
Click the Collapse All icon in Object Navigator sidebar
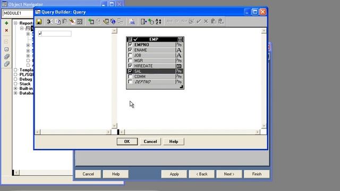[x=6, y=64]
